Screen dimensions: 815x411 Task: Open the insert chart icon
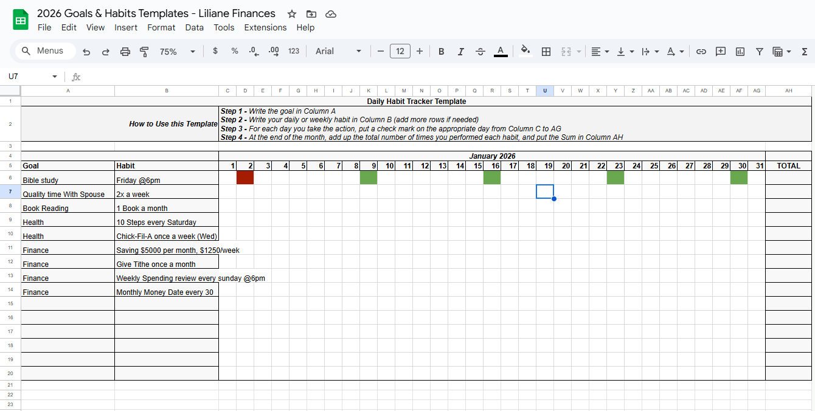click(740, 51)
